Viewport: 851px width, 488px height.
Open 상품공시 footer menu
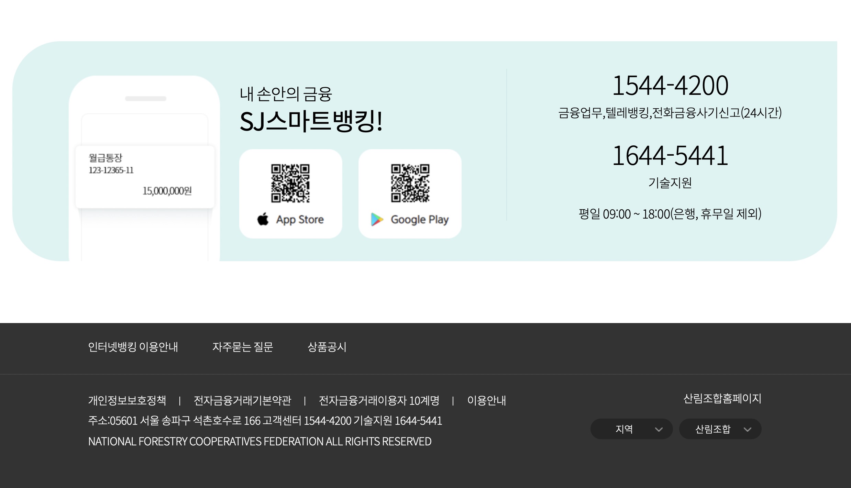click(x=327, y=347)
